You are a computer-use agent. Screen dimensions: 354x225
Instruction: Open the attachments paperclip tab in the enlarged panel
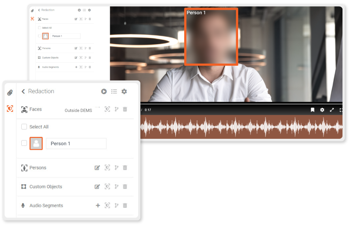click(10, 92)
